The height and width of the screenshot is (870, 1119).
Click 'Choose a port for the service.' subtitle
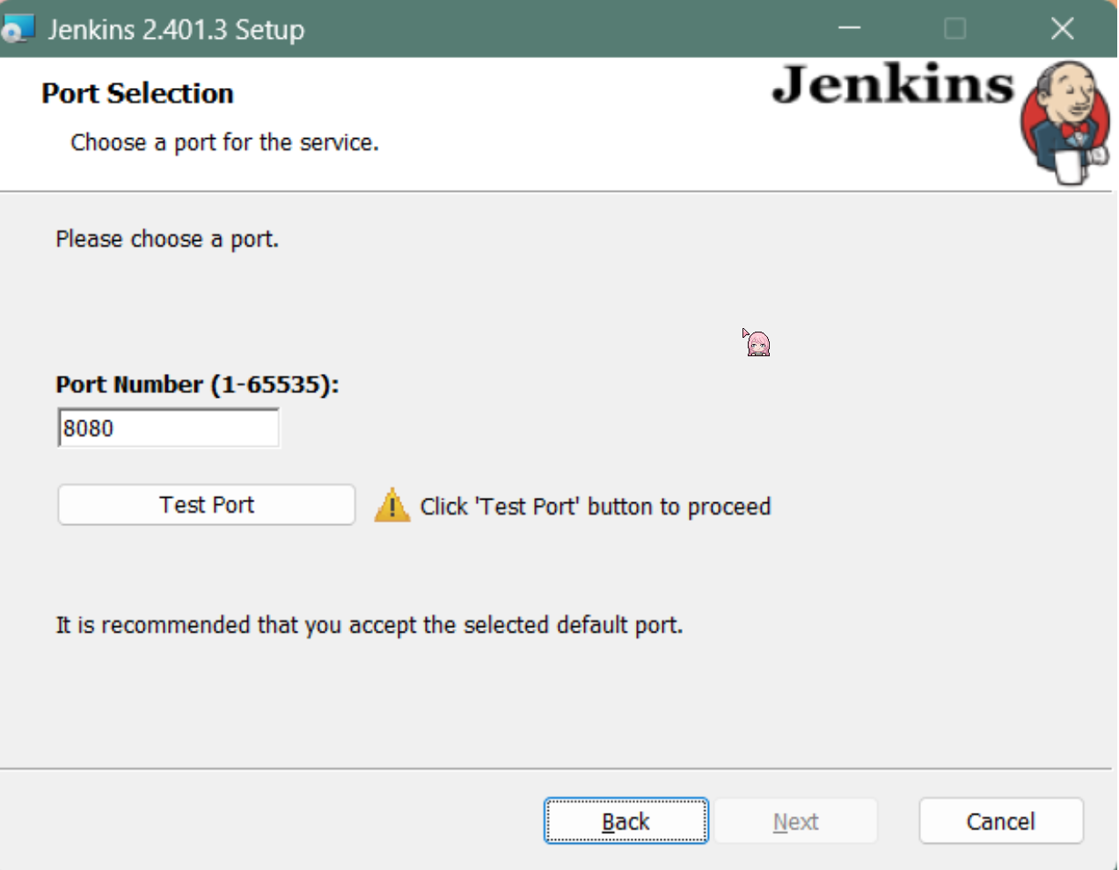224,143
